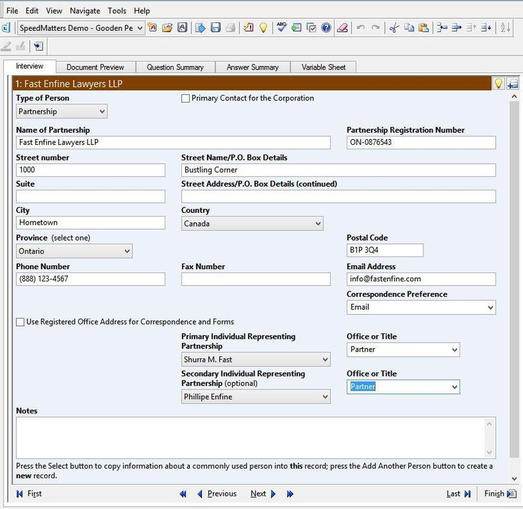This screenshot has height=509, width=523.
Task: Click the Send Document blue arrow icon
Action: click(x=200, y=28)
